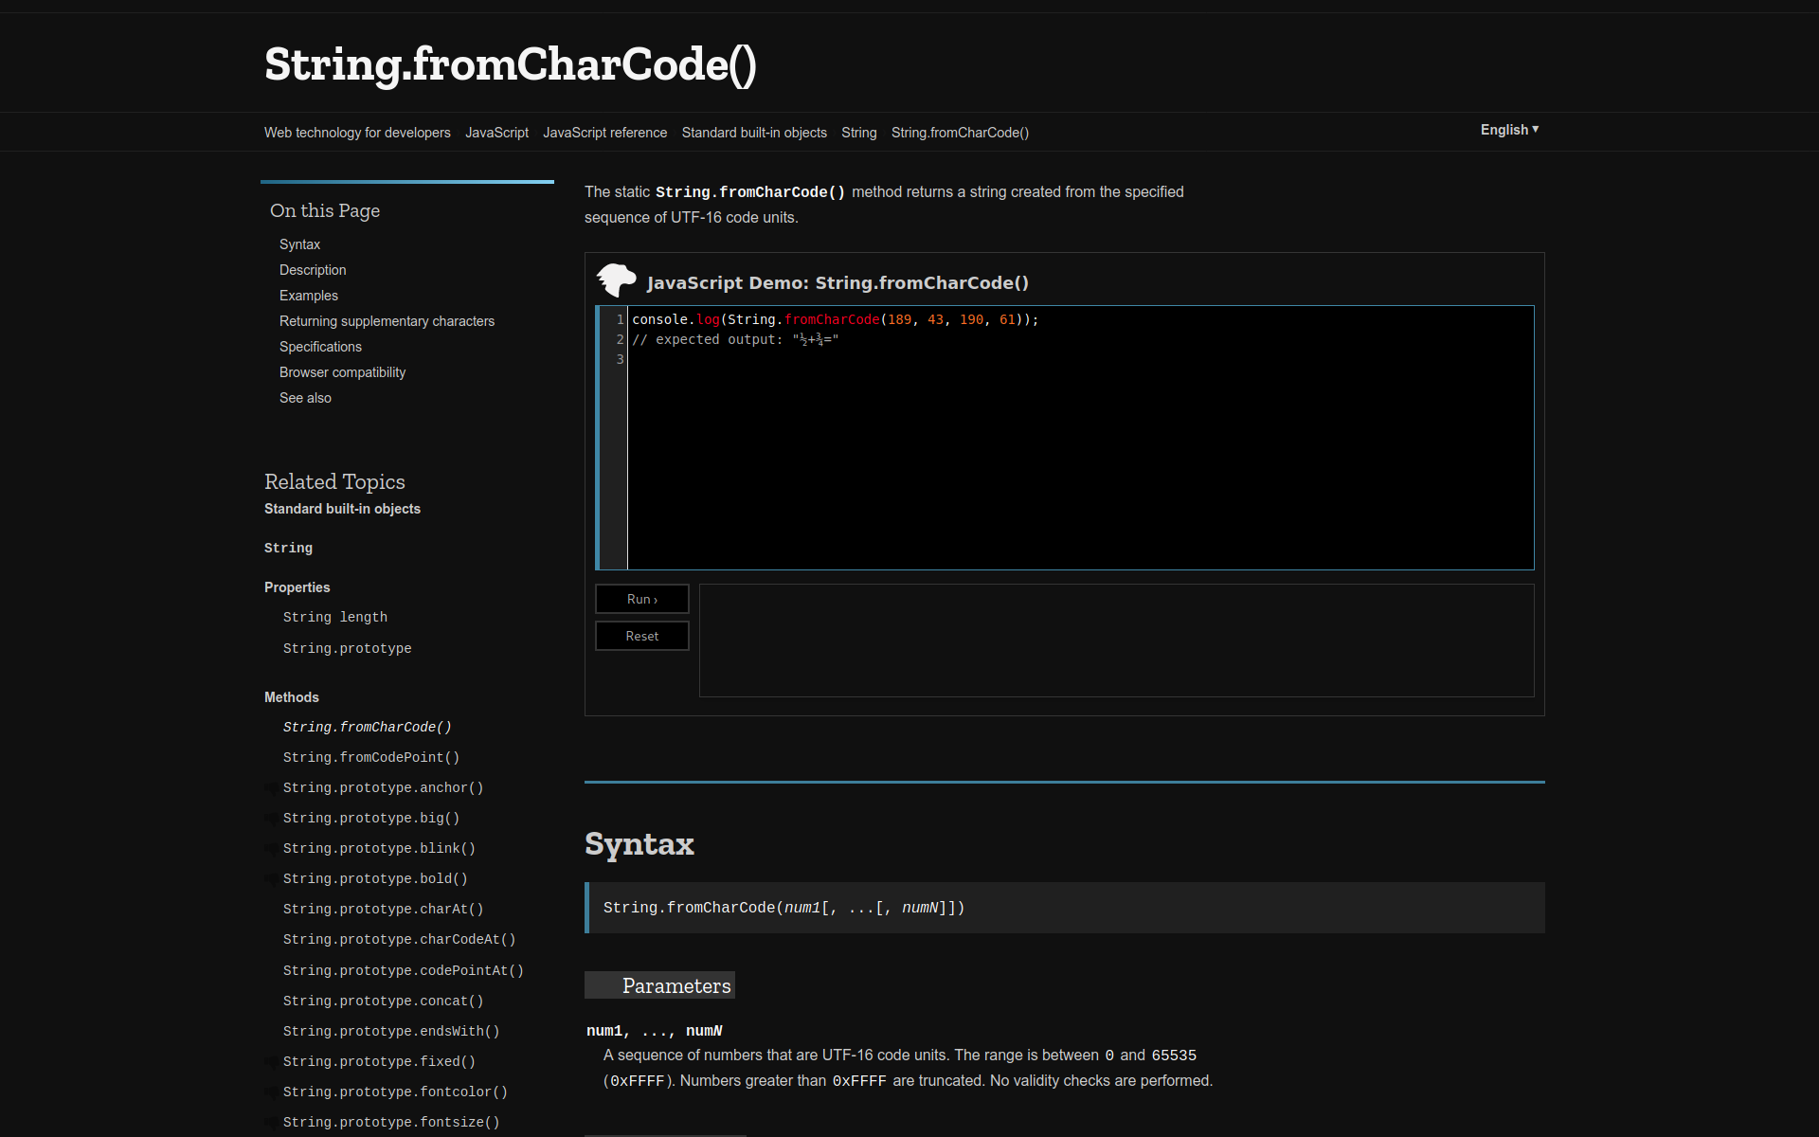Jump to Browser compatibility section
The image size is (1819, 1137).
[342, 372]
